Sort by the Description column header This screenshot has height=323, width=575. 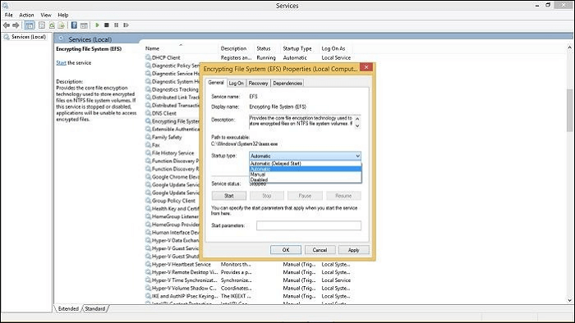(x=233, y=48)
